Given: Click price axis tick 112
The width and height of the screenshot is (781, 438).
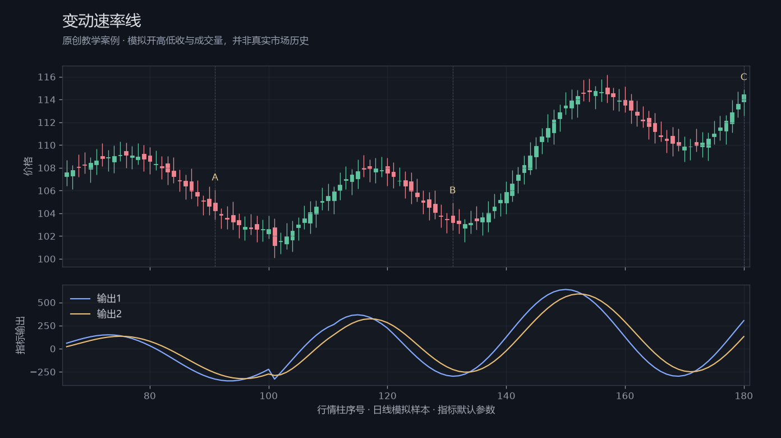Looking at the screenshot, I should tap(47, 122).
